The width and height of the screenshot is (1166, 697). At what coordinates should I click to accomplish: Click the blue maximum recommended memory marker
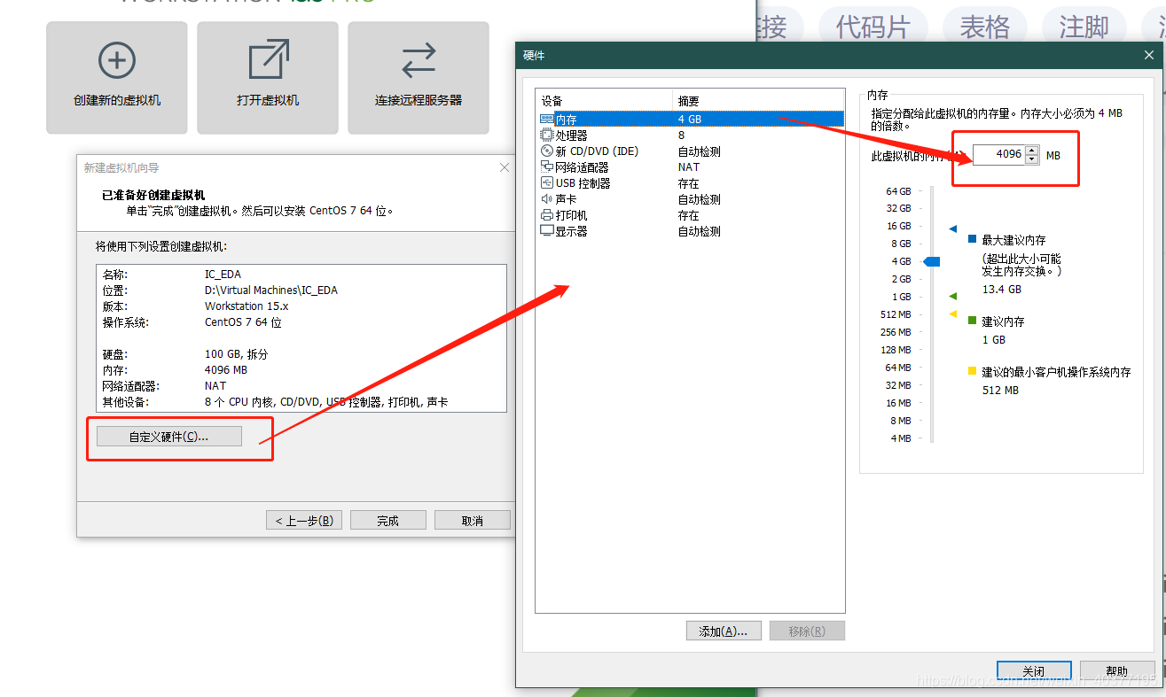953,228
